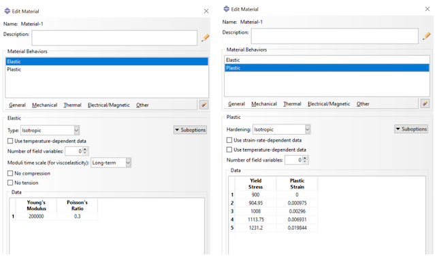Open Suboptions menu in Plastic section

click(411, 128)
